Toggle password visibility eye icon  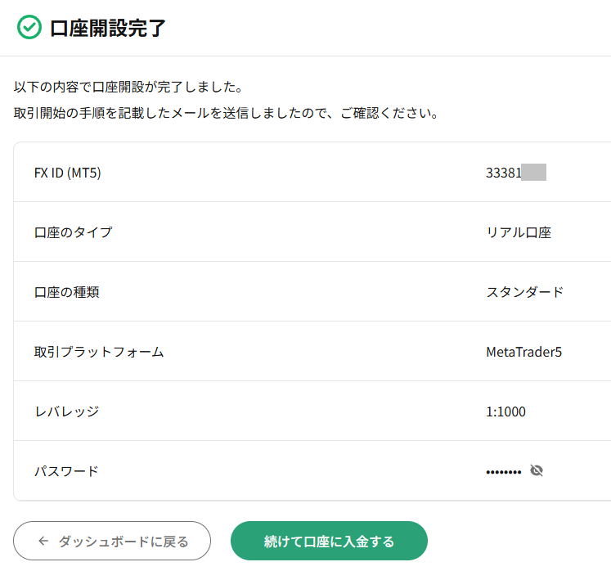(537, 470)
